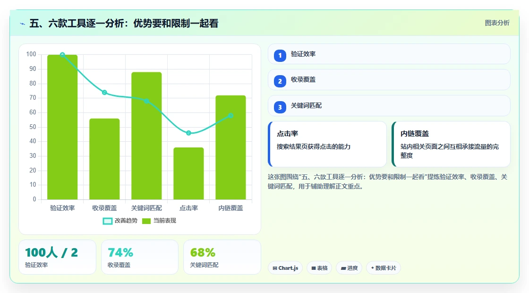Image resolution: width=529 pixels, height=293 pixels.
Task: Click the 100人 / 2 stat card
Action: click(x=57, y=257)
